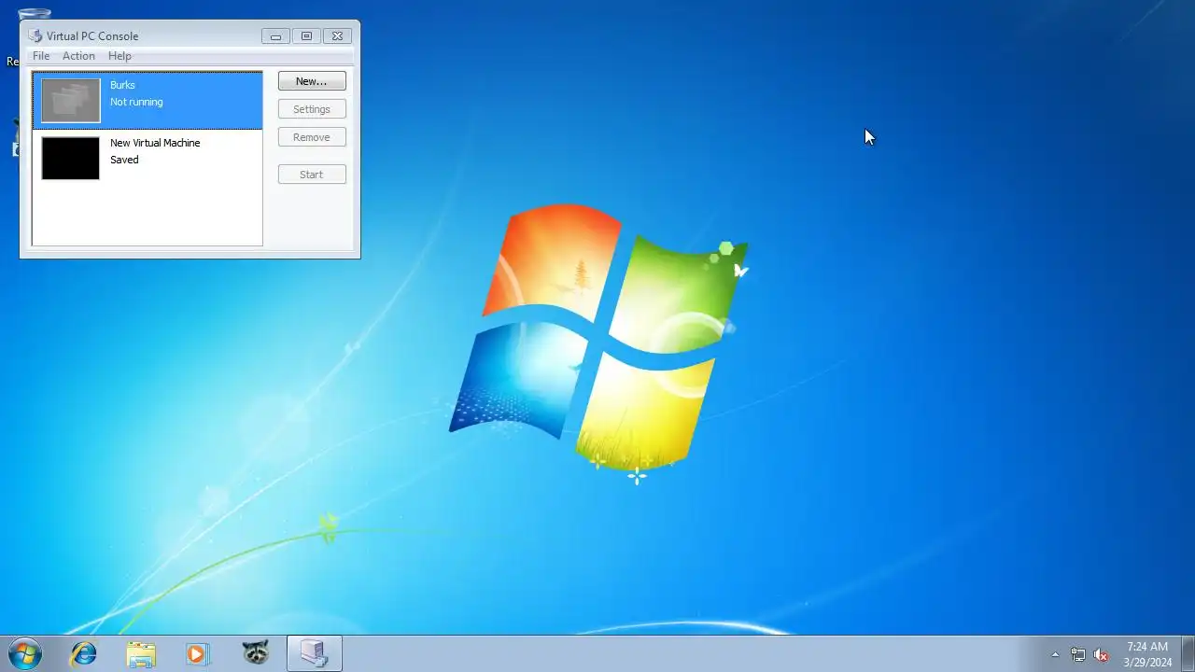Minimize the Virtual PC Console window
This screenshot has height=672, width=1195.
275,36
